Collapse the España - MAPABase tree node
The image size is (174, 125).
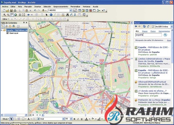1,30
